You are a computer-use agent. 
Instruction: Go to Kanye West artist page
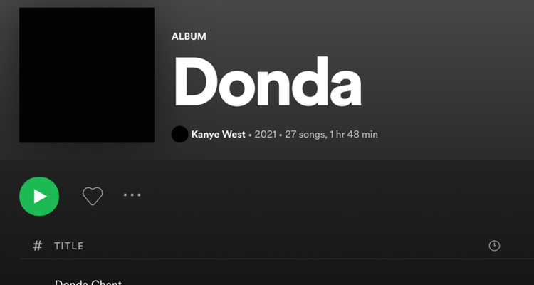pyautogui.click(x=218, y=135)
